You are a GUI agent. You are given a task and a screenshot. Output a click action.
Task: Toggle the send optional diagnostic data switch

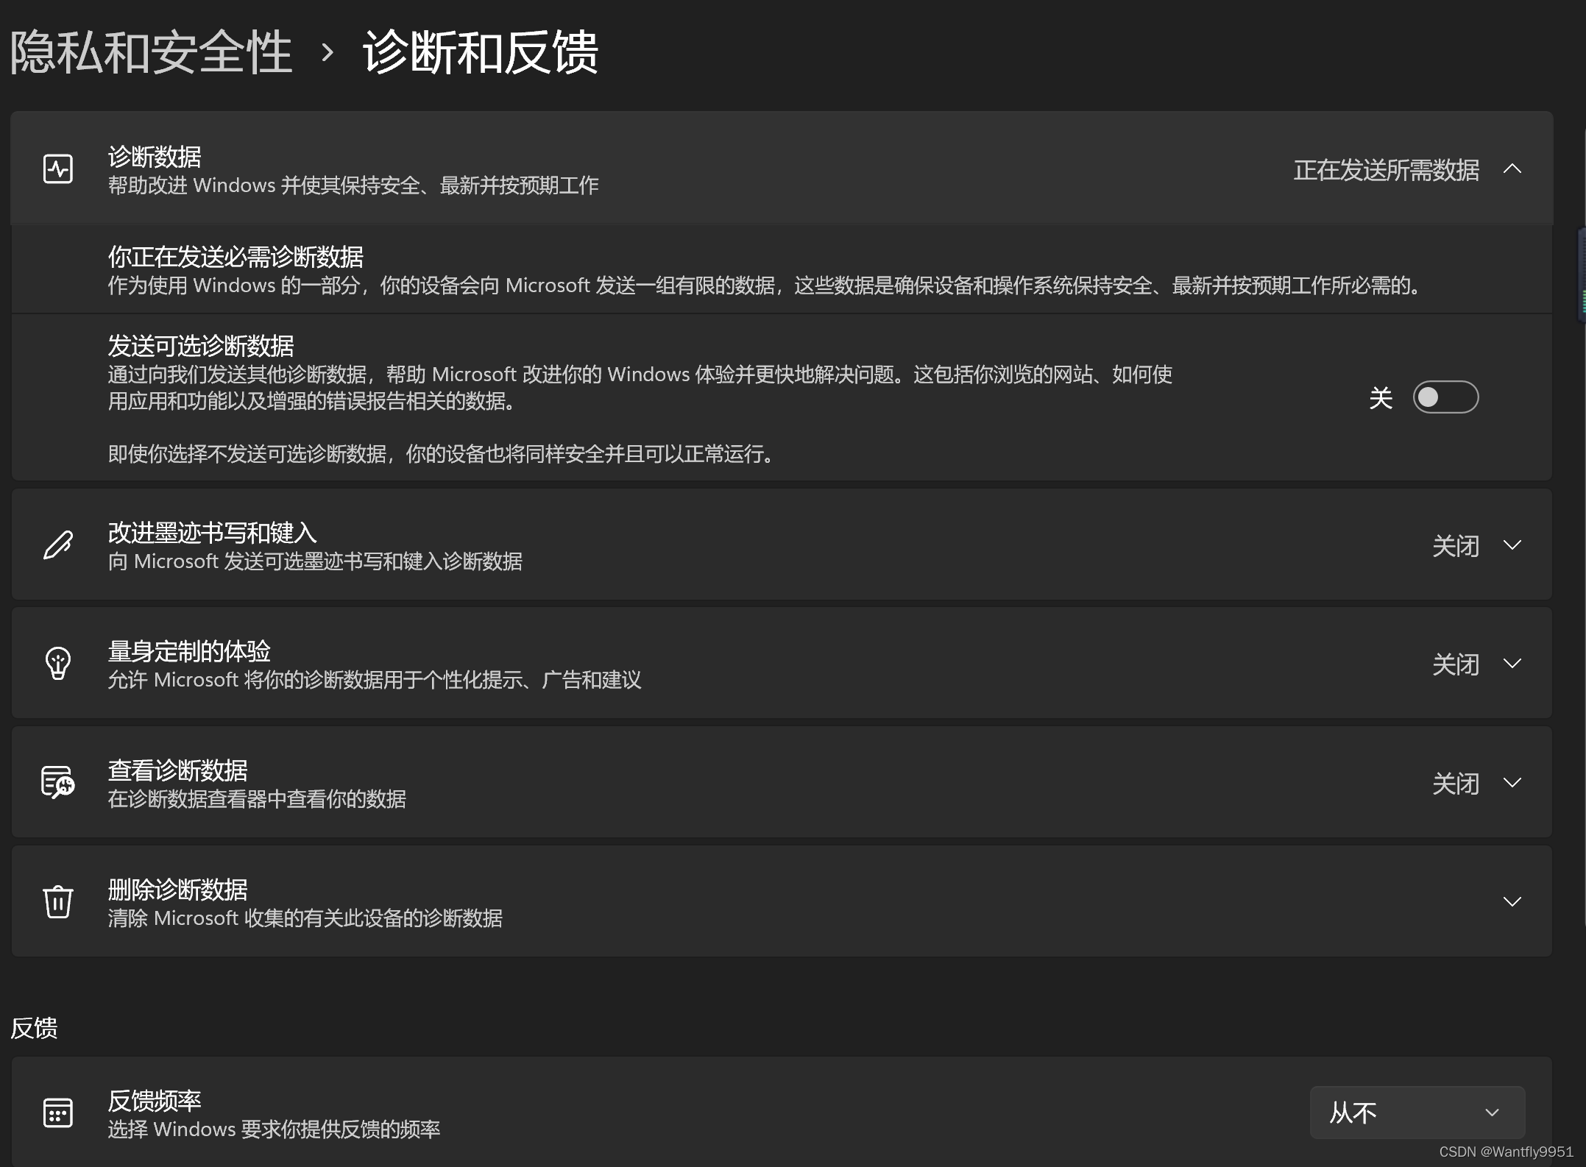[x=1445, y=397]
